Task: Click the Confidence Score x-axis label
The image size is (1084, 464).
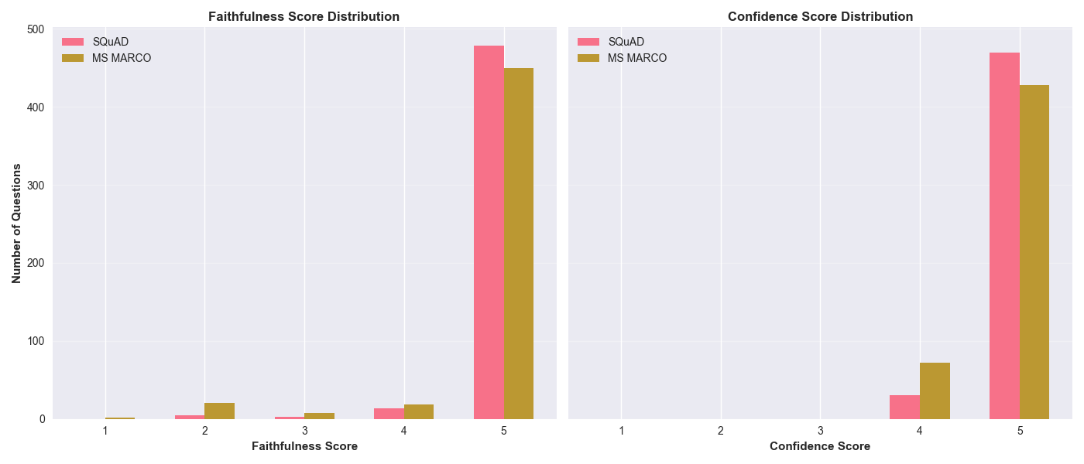Action: click(820, 446)
